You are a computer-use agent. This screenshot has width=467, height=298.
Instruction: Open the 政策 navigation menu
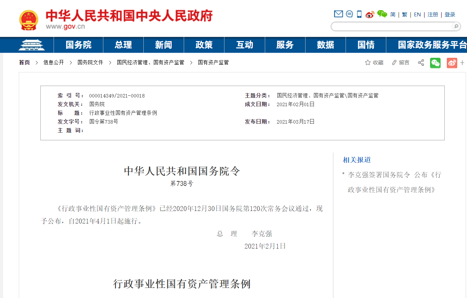[x=204, y=45]
